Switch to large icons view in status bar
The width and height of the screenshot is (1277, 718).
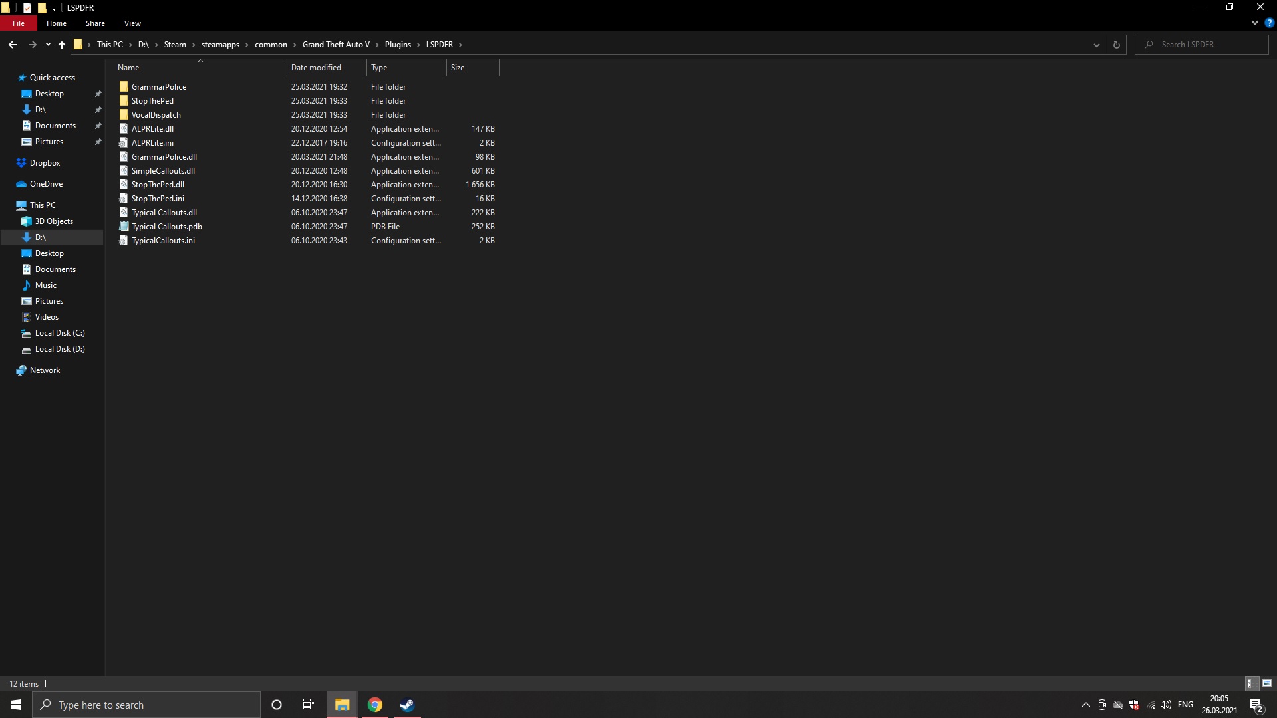point(1267,683)
